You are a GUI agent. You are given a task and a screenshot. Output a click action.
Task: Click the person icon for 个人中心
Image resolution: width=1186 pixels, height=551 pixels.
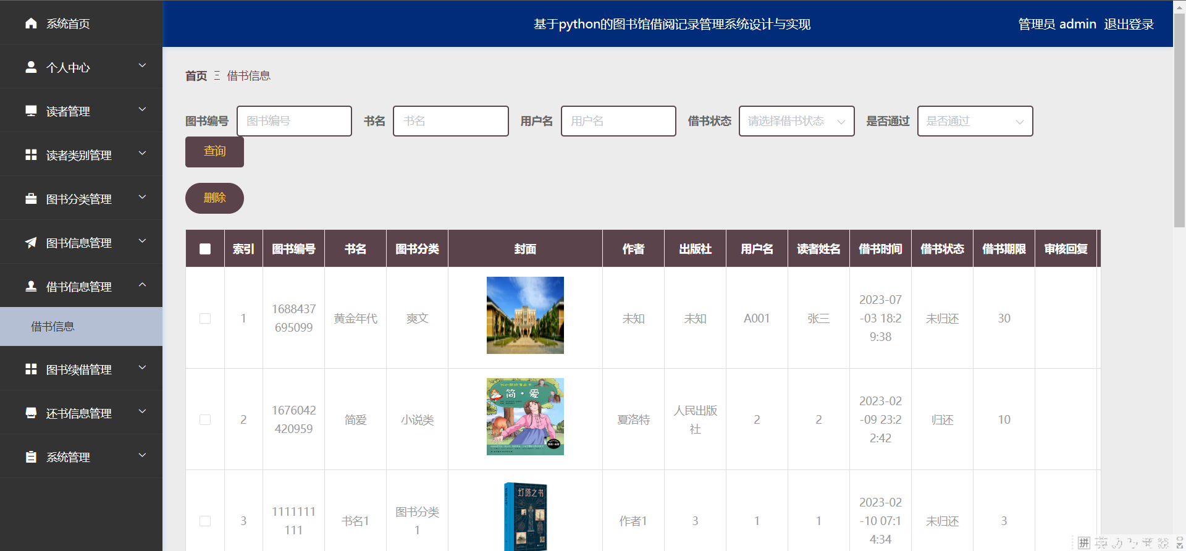click(31, 67)
